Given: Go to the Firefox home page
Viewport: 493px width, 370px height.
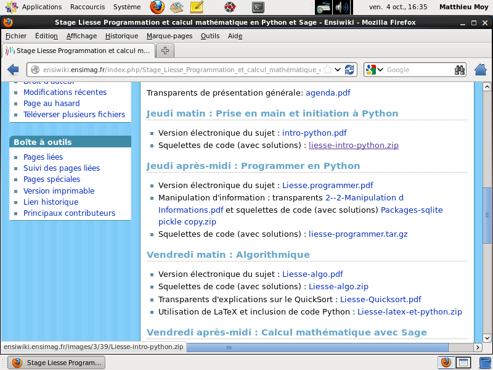Looking at the screenshot, I should point(481,70).
